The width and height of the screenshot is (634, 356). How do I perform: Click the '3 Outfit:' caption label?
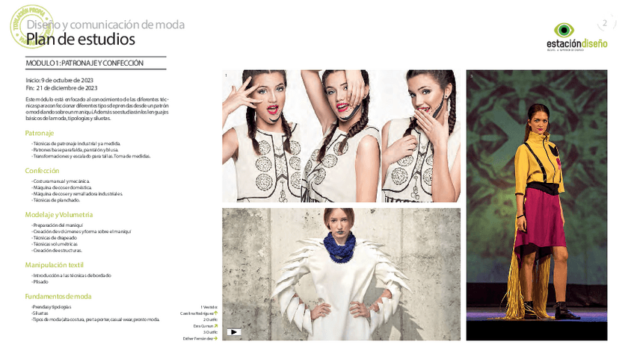click(210, 332)
